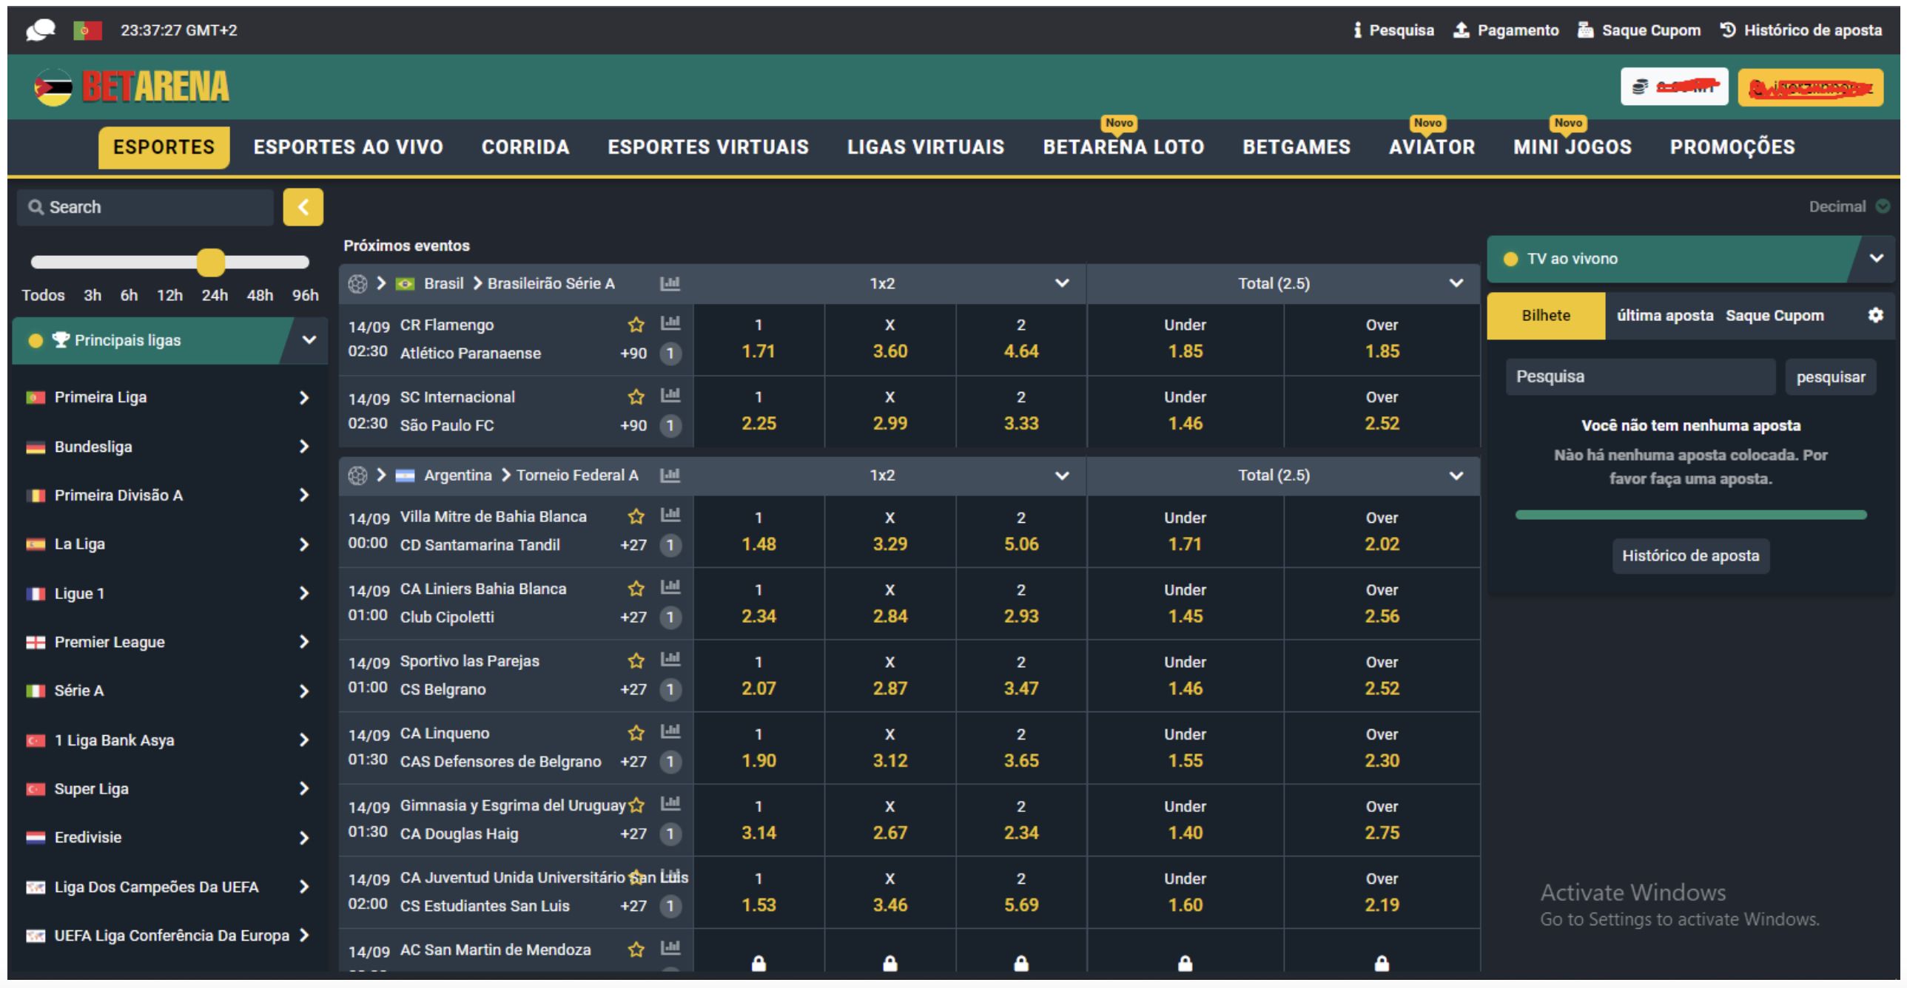Open statistics for Sportivo las Parejas match
The width and height of the screenshot is (1907, 988).
(670, 659)
